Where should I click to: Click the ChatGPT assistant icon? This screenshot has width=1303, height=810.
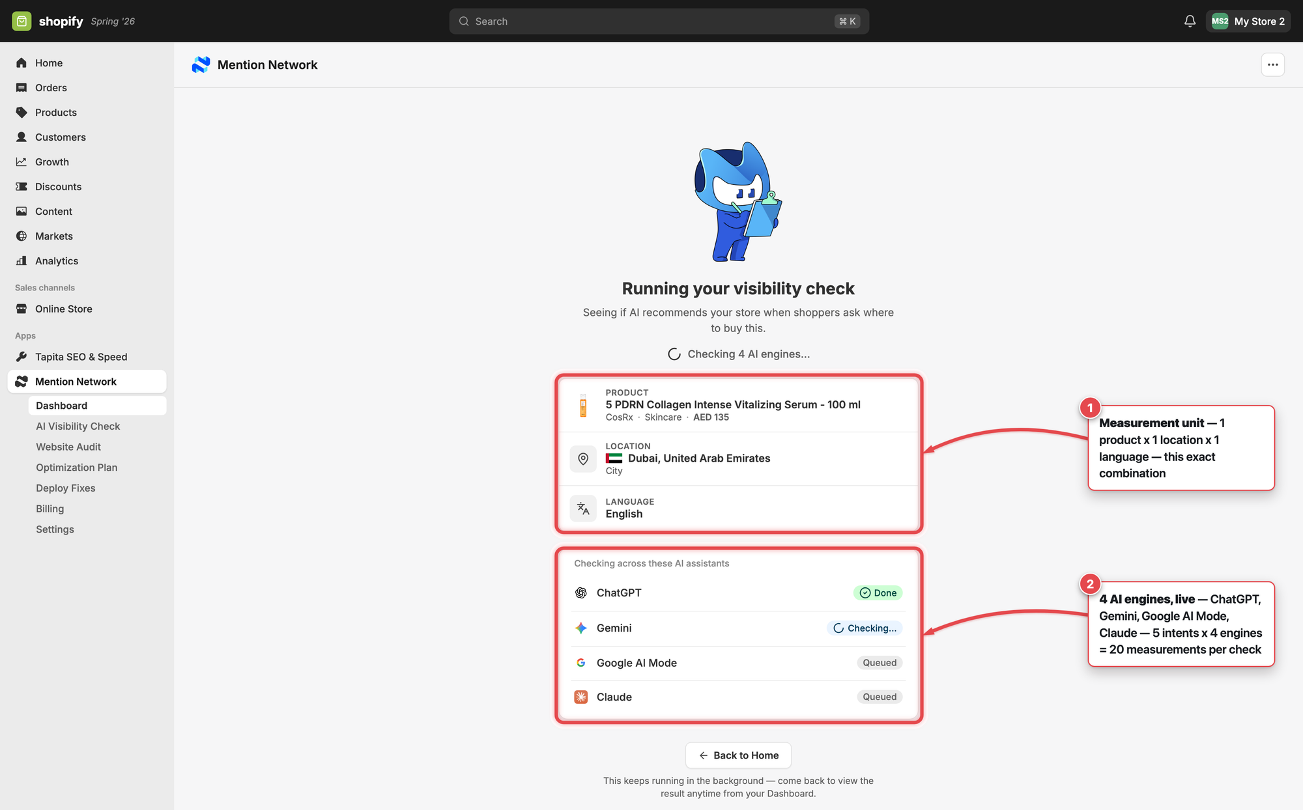click(580, 593)
